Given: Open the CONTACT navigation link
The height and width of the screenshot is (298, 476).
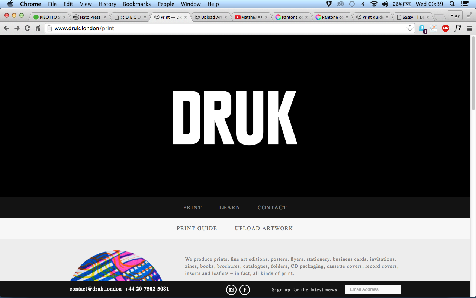Looking at the screenshot, I should point(272,207).
